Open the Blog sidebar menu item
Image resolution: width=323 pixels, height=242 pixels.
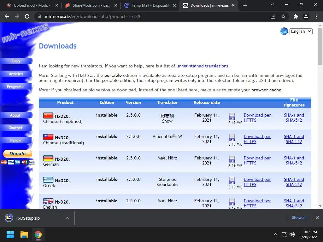16,61
